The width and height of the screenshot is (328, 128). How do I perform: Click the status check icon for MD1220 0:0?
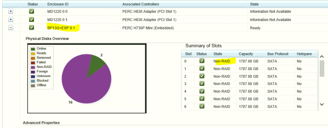pos(32,11)
